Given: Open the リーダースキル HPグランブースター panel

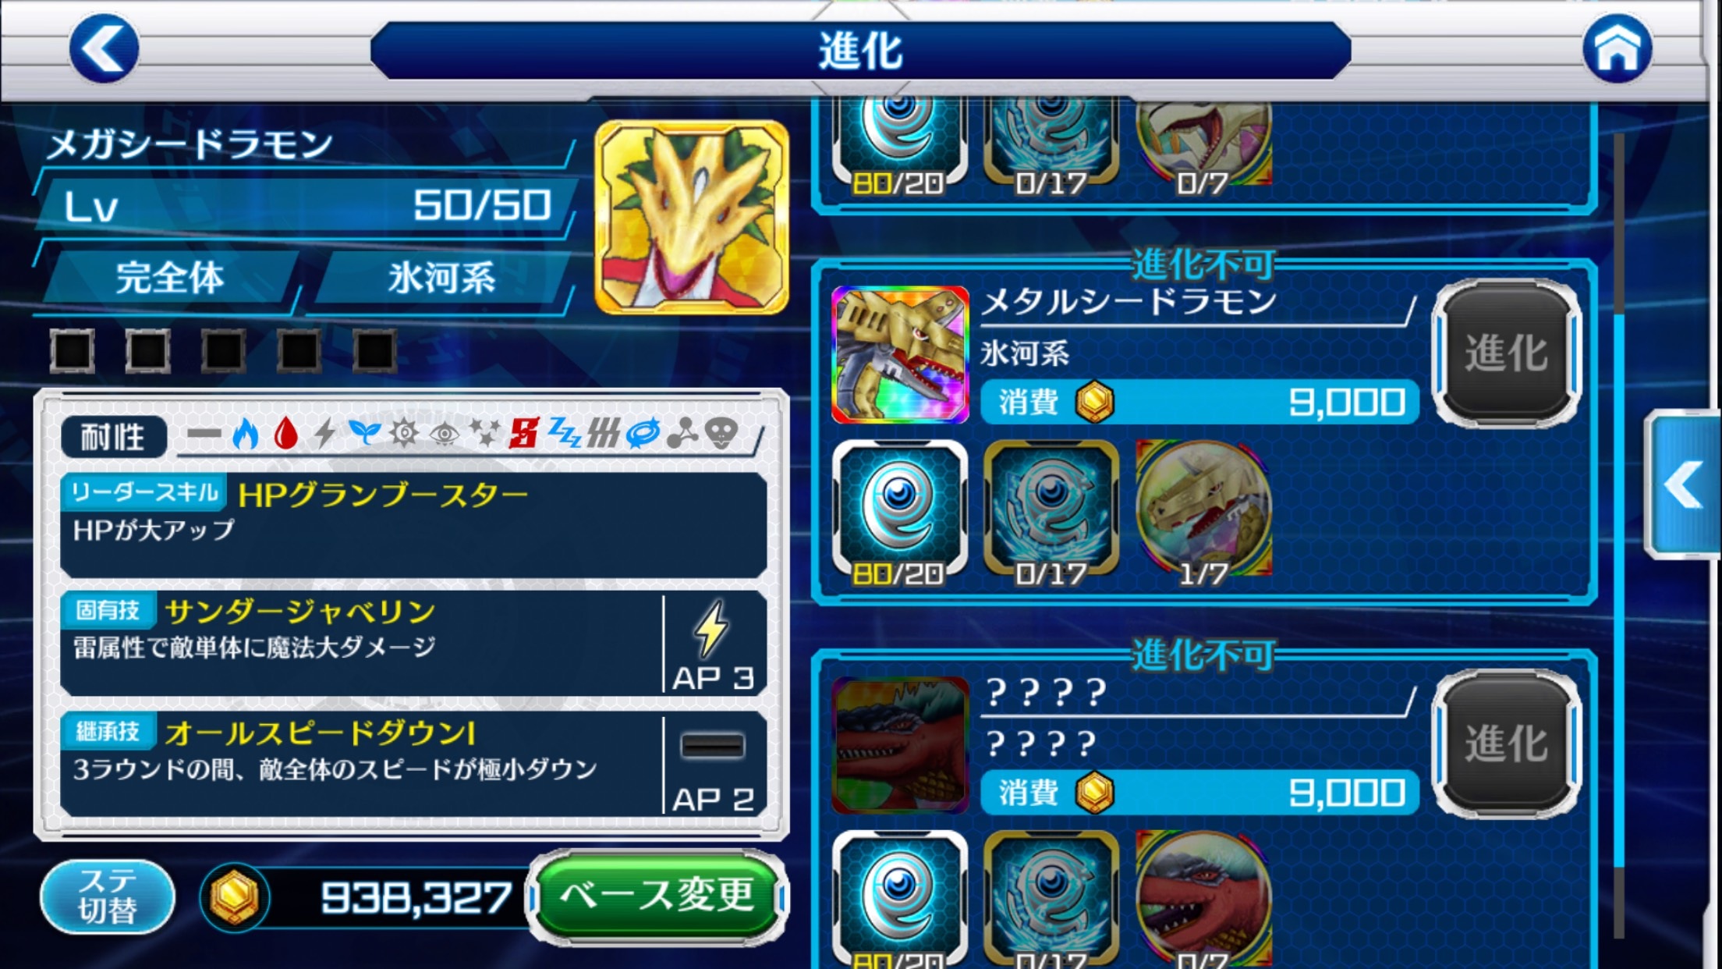Looking at the screenshot, I should click(413, 525).
